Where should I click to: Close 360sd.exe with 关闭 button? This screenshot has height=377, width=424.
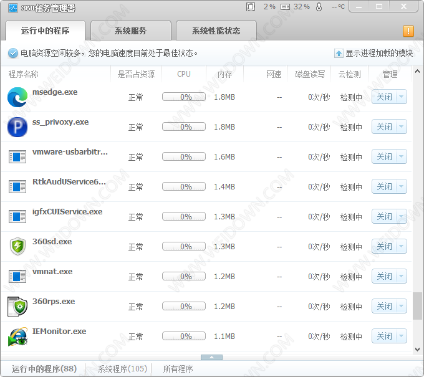point(384,246)
